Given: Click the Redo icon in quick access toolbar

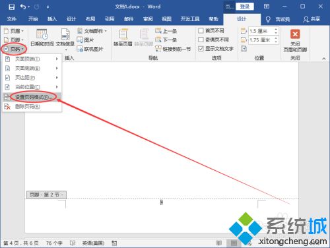Looking at the screenshot, I should [x=37, y=7].
